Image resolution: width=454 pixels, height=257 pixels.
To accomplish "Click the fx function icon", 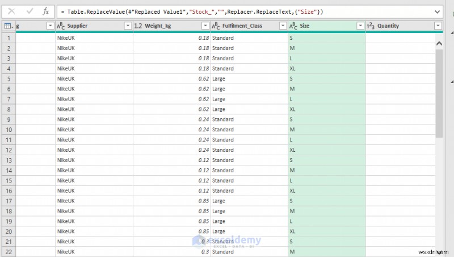I will pyautogui.click(x=46, y=11).
